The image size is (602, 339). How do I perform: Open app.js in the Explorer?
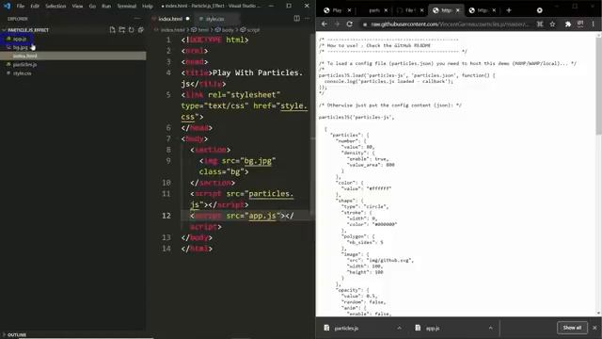20,39
